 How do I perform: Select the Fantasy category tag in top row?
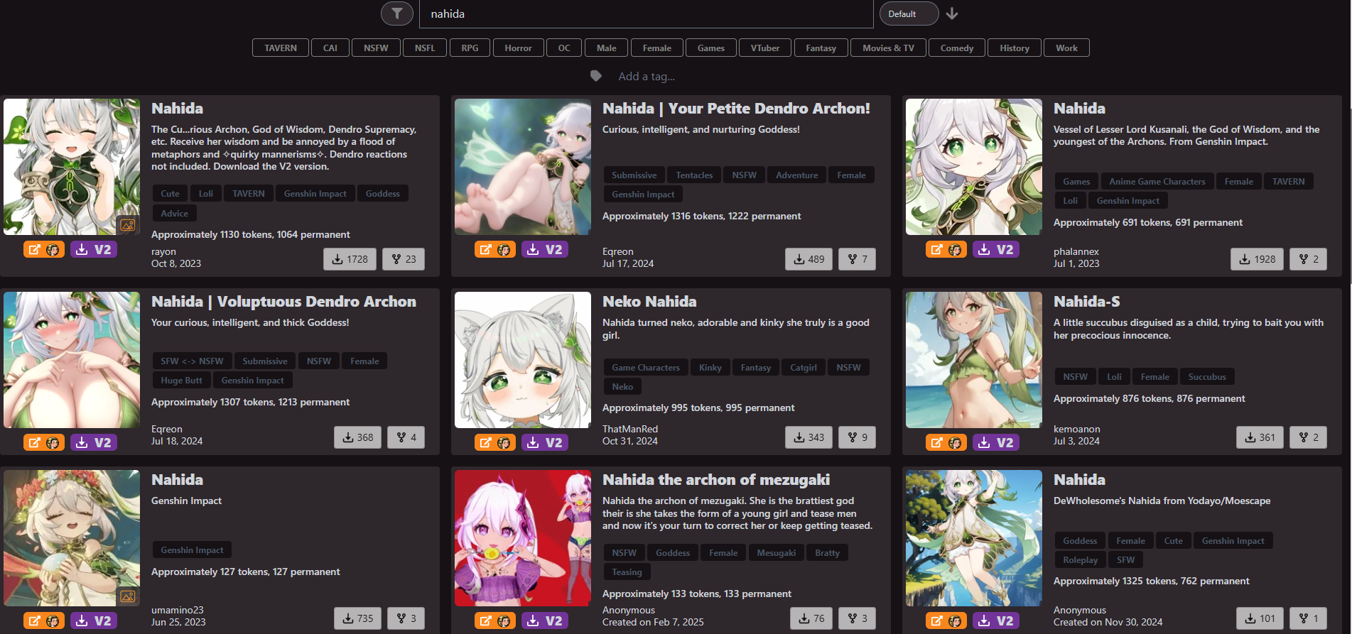[x=821, y=48]
